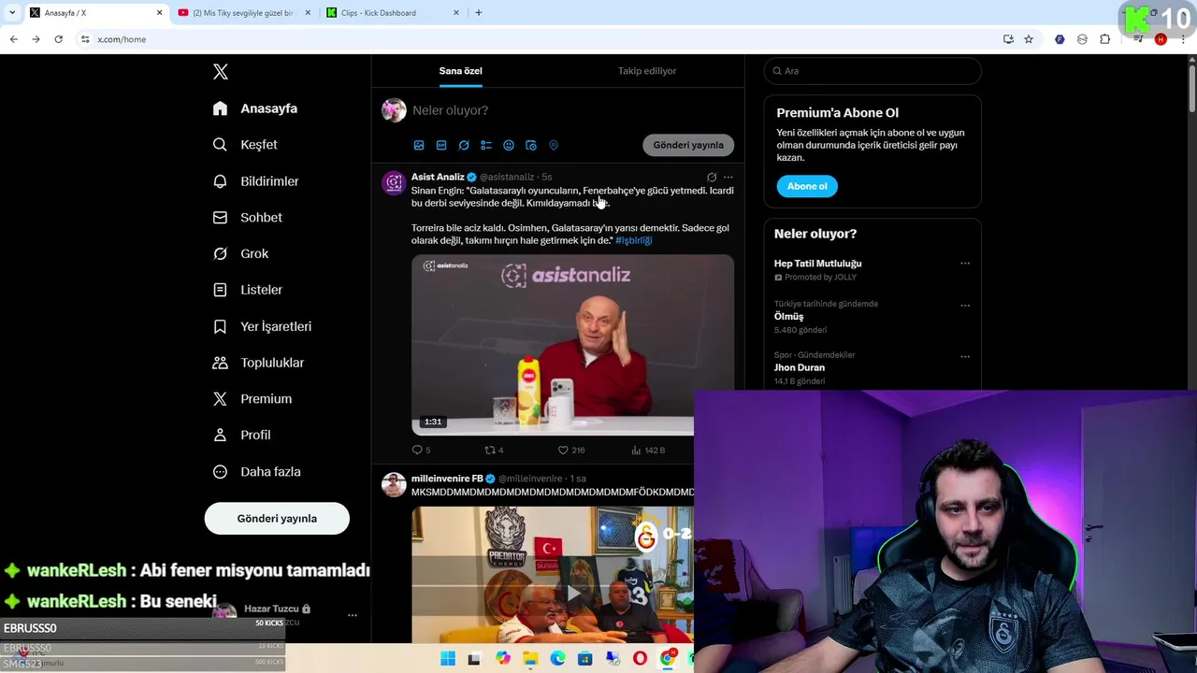Open Bildirimler notifications
This screenshot has width=1197, height=673.
pos(255,181)
